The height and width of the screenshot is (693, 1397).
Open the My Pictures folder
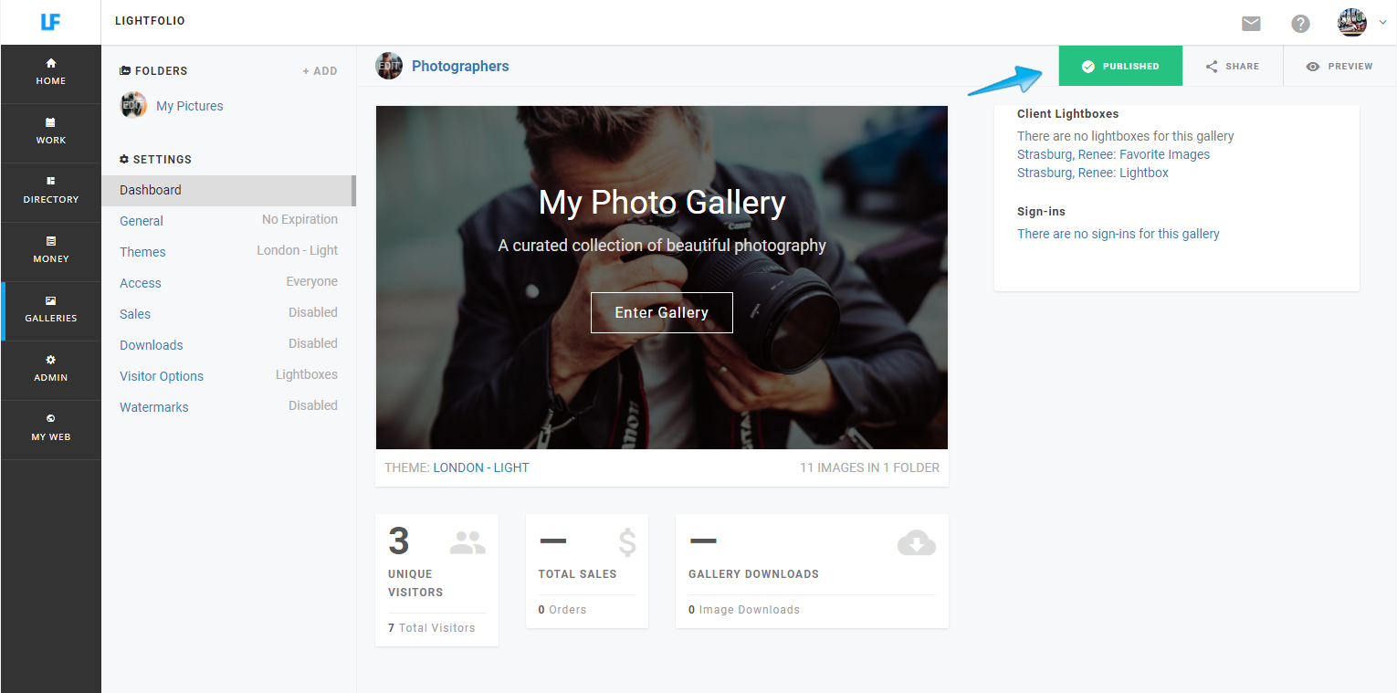[190, 106]
